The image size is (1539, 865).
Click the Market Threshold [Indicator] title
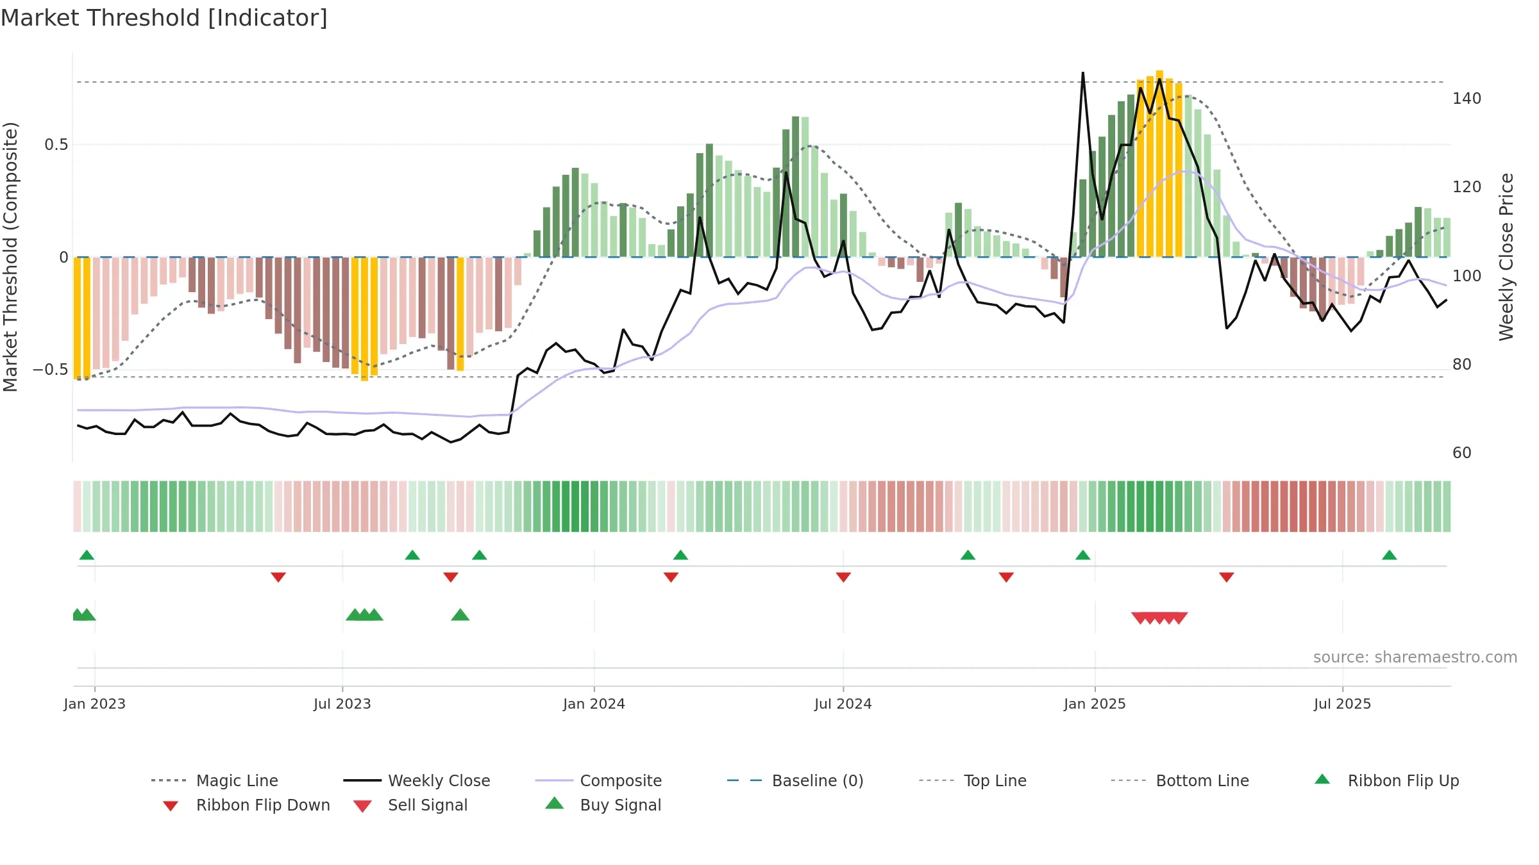tap(164, 18)
